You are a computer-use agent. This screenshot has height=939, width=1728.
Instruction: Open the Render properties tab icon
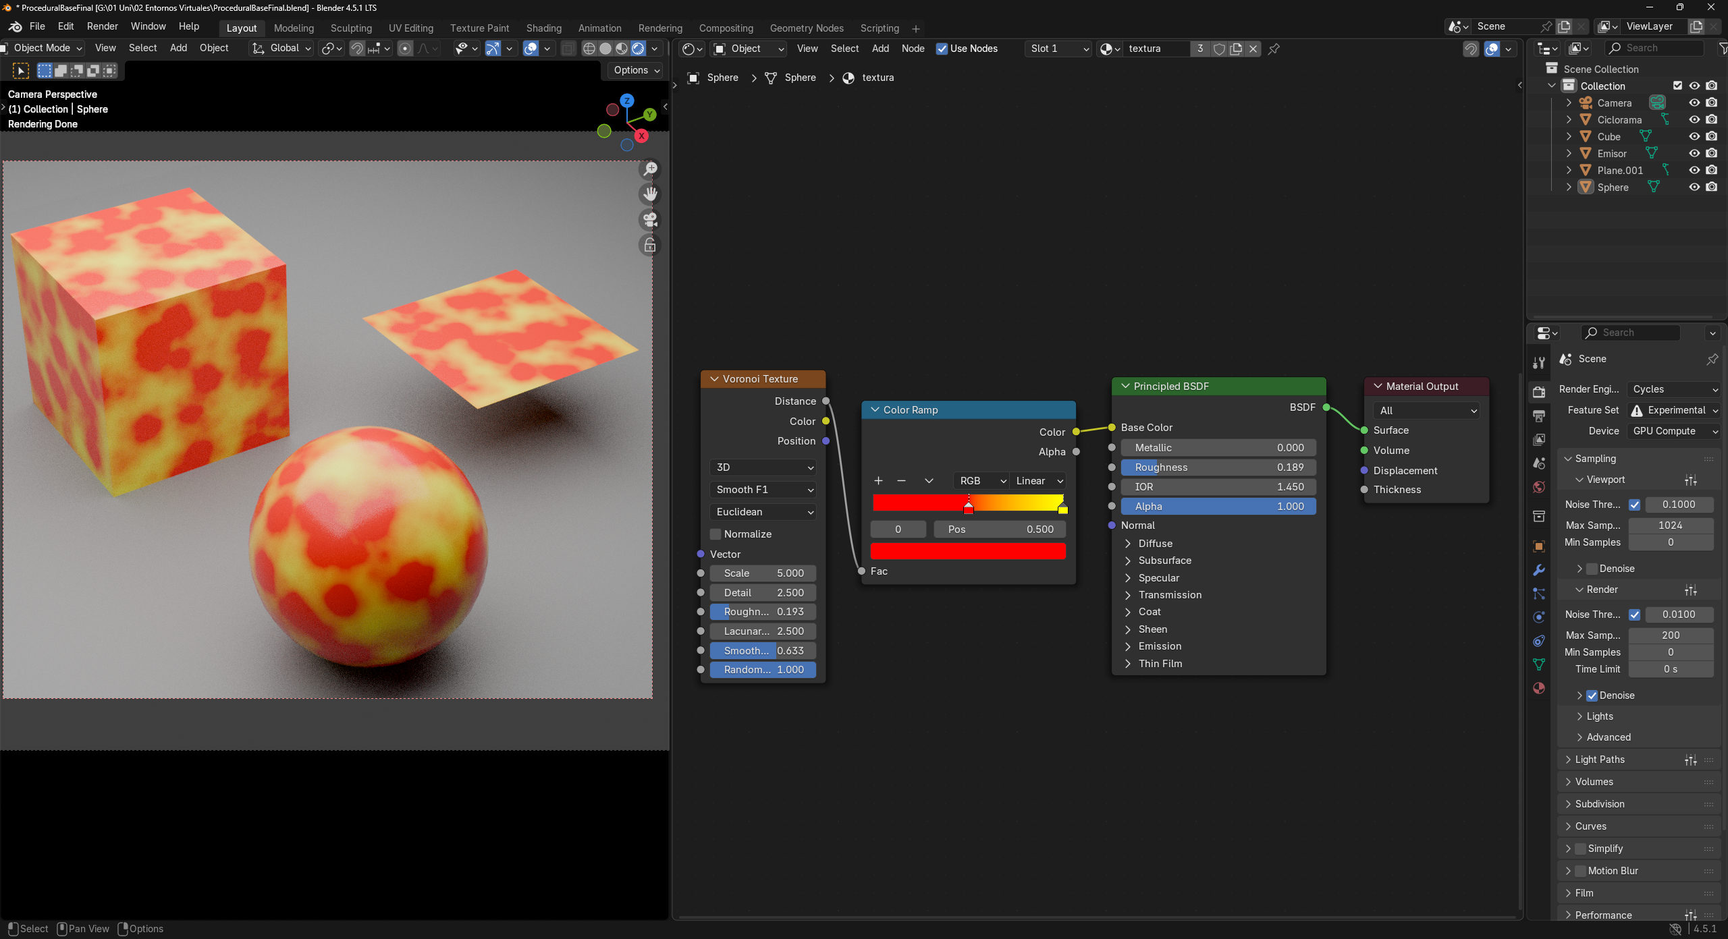pyautogui.click(x=1539, y=392)
